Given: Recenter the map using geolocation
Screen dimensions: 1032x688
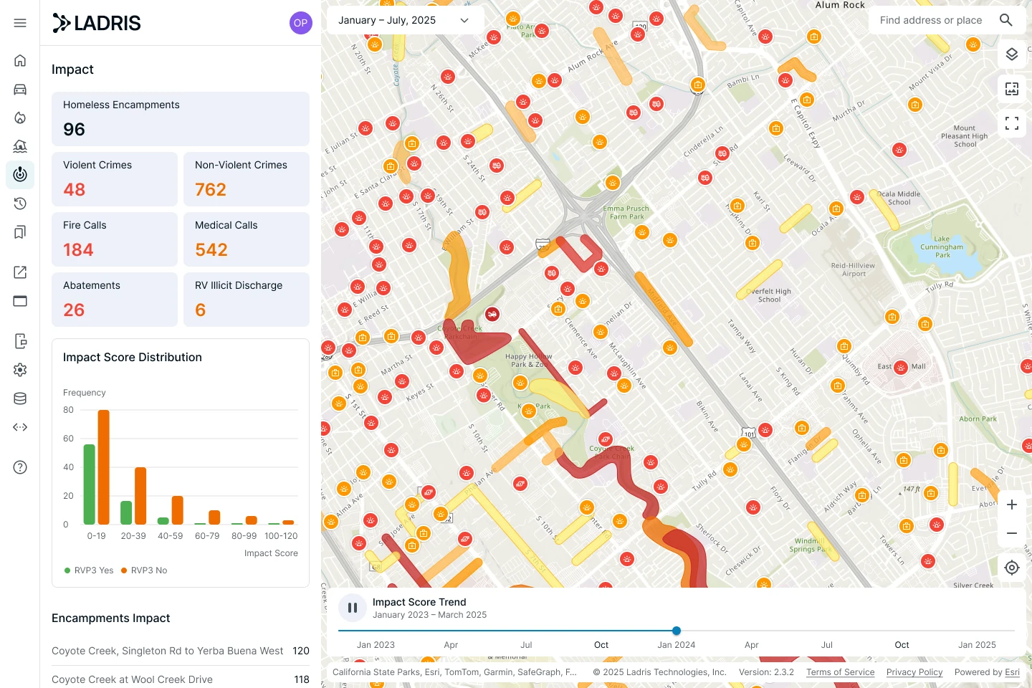Looking at the screenshot, I should pos(1012,567).
